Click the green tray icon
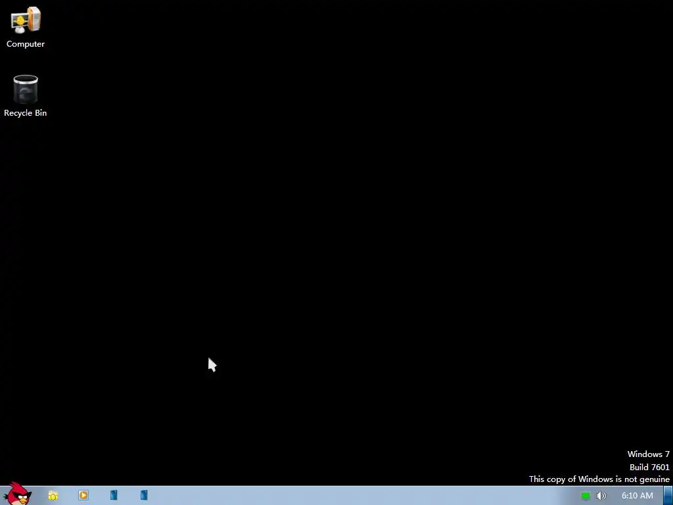The height and width of the screenshot is (505, 673). click(586, 496)
